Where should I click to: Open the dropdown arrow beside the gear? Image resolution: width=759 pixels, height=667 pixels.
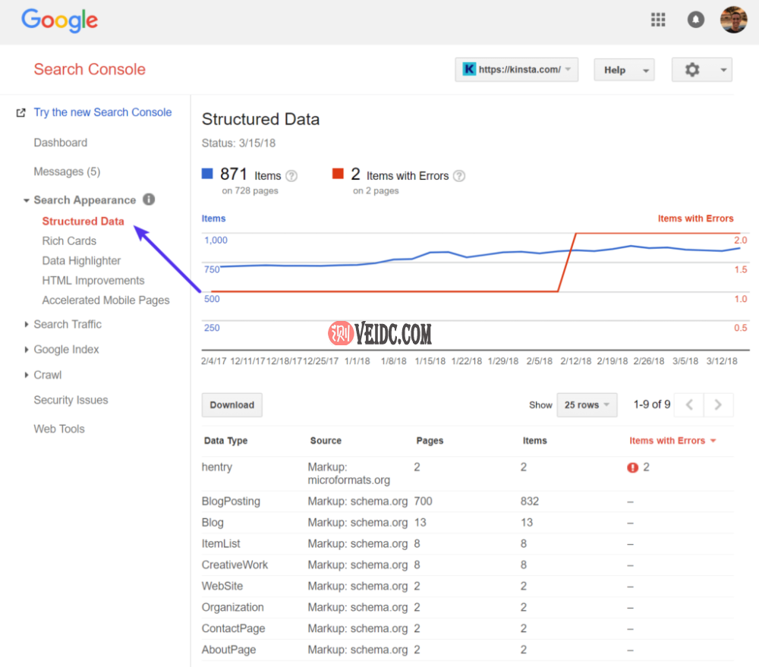(x=723, y=70)
